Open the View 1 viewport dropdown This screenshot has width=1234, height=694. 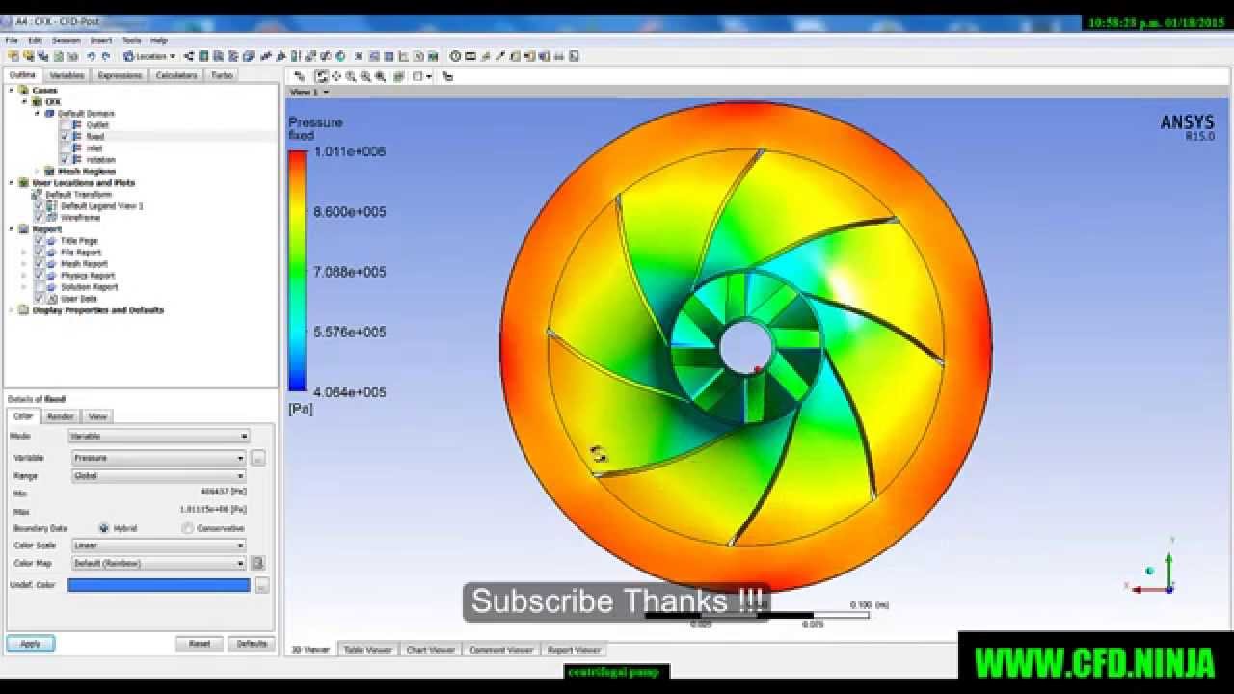click(310, 93)
